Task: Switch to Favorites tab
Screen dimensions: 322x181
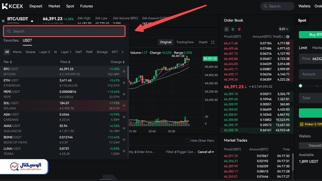Action: (x=11, y=40)
